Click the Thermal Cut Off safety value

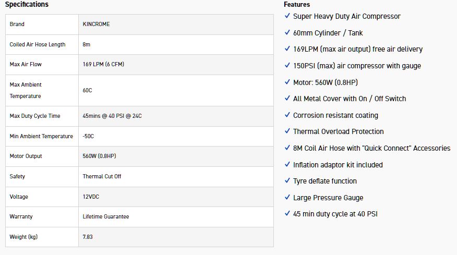[x=102, y=176]
